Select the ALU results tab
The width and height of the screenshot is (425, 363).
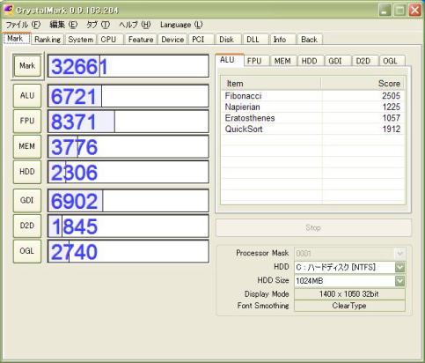pos(230,60)
